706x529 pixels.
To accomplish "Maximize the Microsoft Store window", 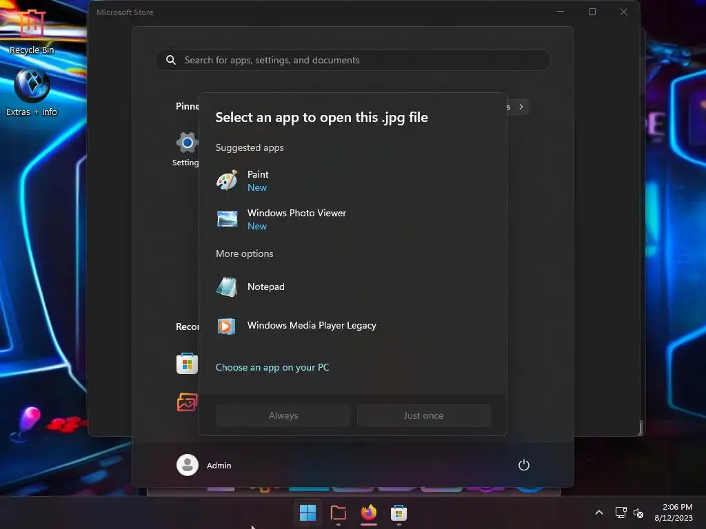I will (592, 12).
